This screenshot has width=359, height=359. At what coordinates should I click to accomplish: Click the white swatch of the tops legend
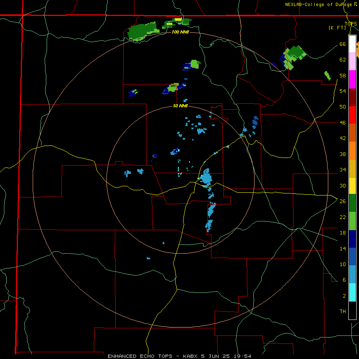coord(352,44)
